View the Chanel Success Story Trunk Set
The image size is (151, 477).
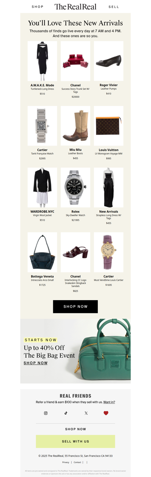click(75, 61)
